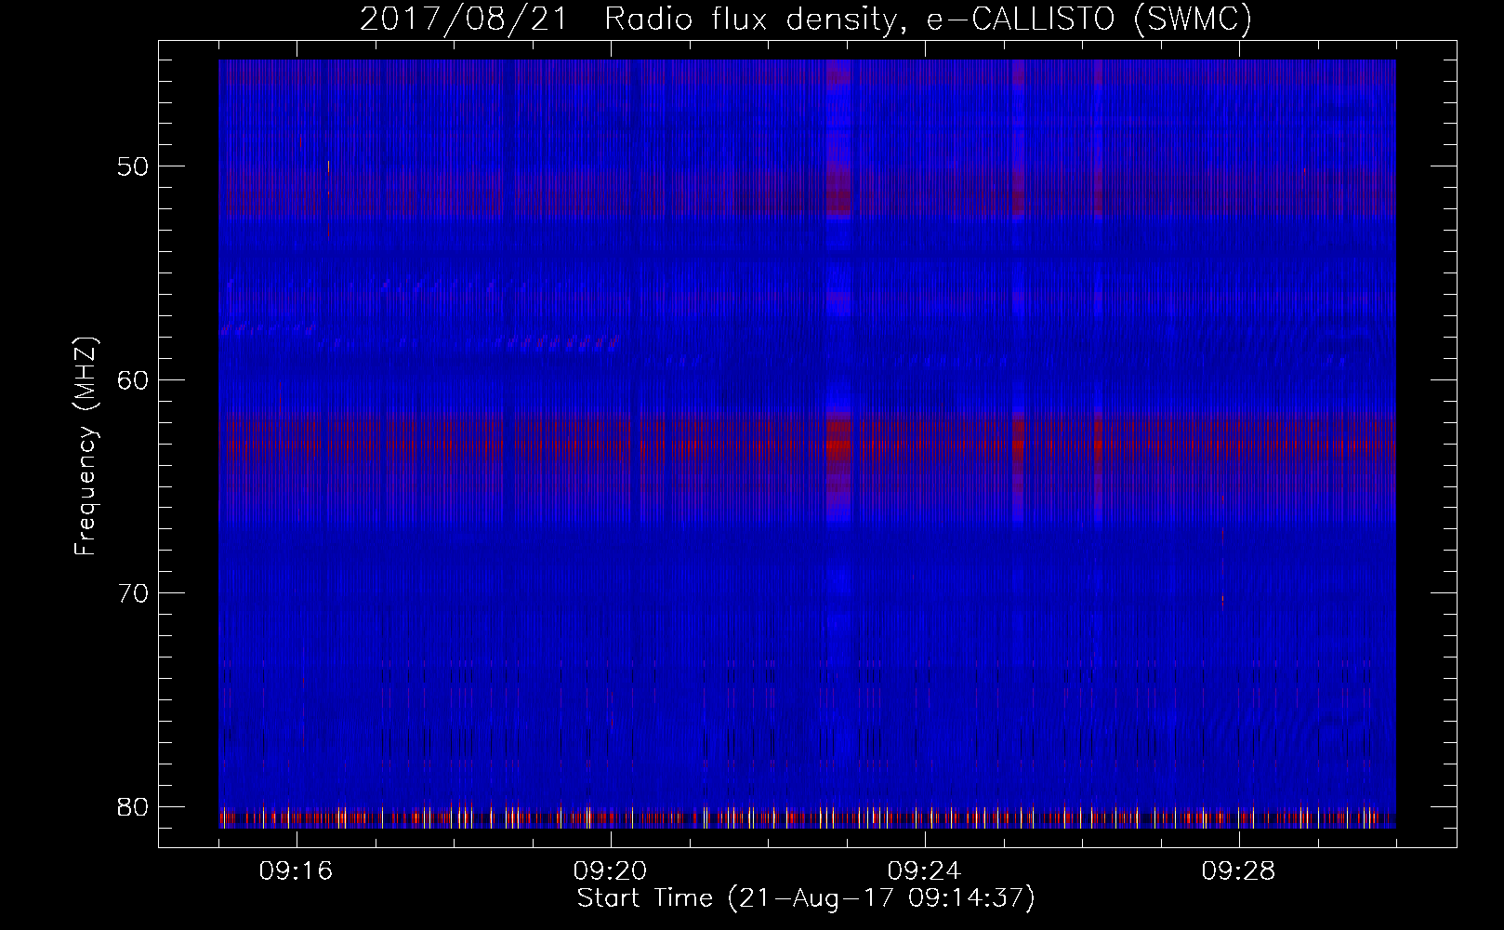1504x930 pixels.
Task: Click the 'Frequency (MHZ)' axis label
Action: click(86, 445)
